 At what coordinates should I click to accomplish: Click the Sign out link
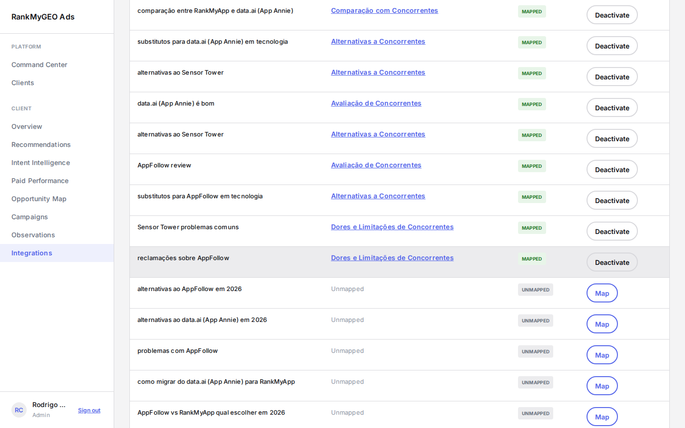89,410
